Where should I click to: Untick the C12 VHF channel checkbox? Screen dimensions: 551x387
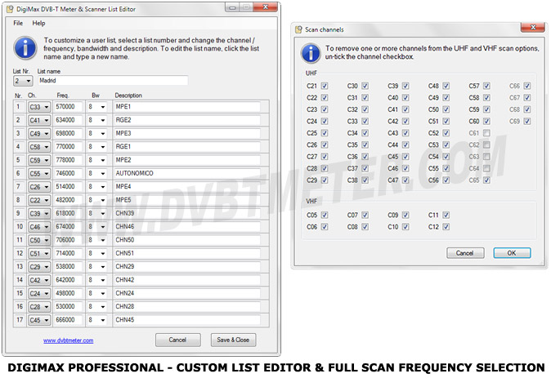click(x=446, y=227)
